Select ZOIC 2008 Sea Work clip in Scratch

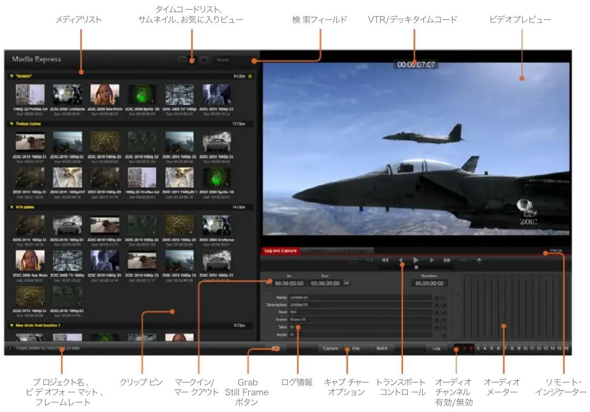click(x=105, y=95)
